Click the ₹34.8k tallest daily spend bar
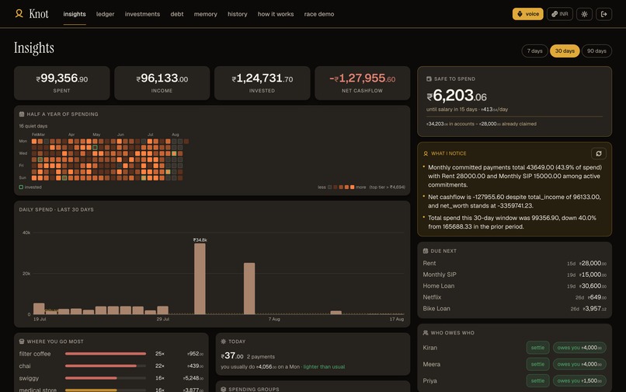Screen dimensions: 626x392 pyautogui.click(x=200, y=278)
